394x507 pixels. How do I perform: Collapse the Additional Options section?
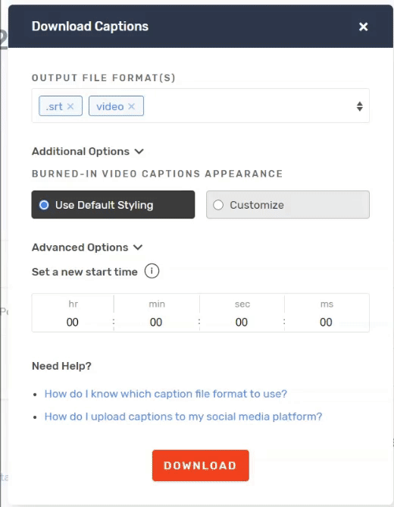(x=87, y=151)
